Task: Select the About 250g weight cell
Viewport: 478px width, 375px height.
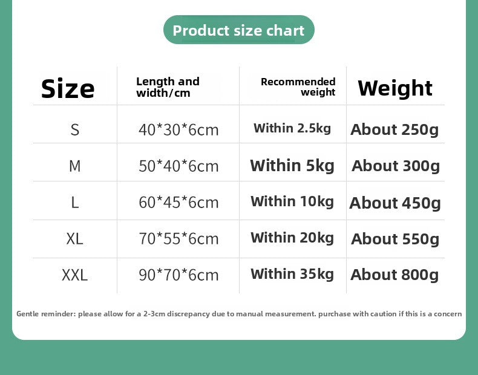Action: pos(395,129)
